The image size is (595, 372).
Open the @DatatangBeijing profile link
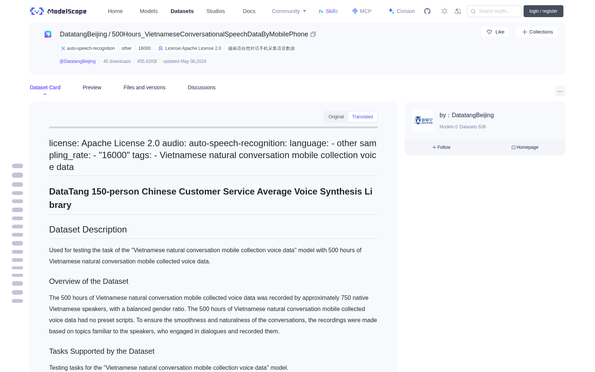point(77,61)
